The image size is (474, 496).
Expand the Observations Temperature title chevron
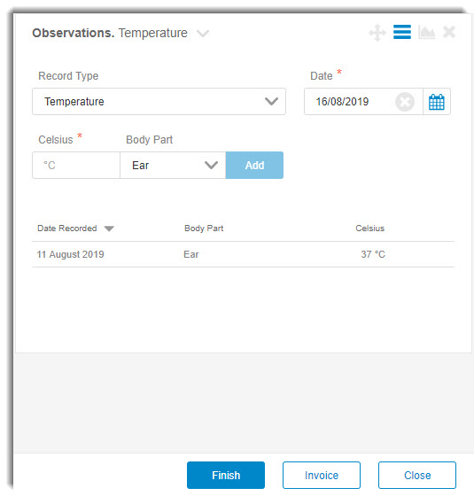[203, 34]
